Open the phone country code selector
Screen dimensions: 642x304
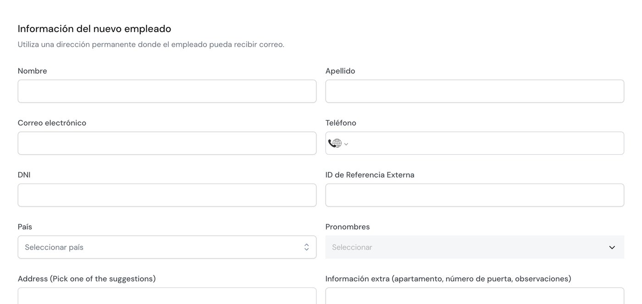(x=338, y=144)
